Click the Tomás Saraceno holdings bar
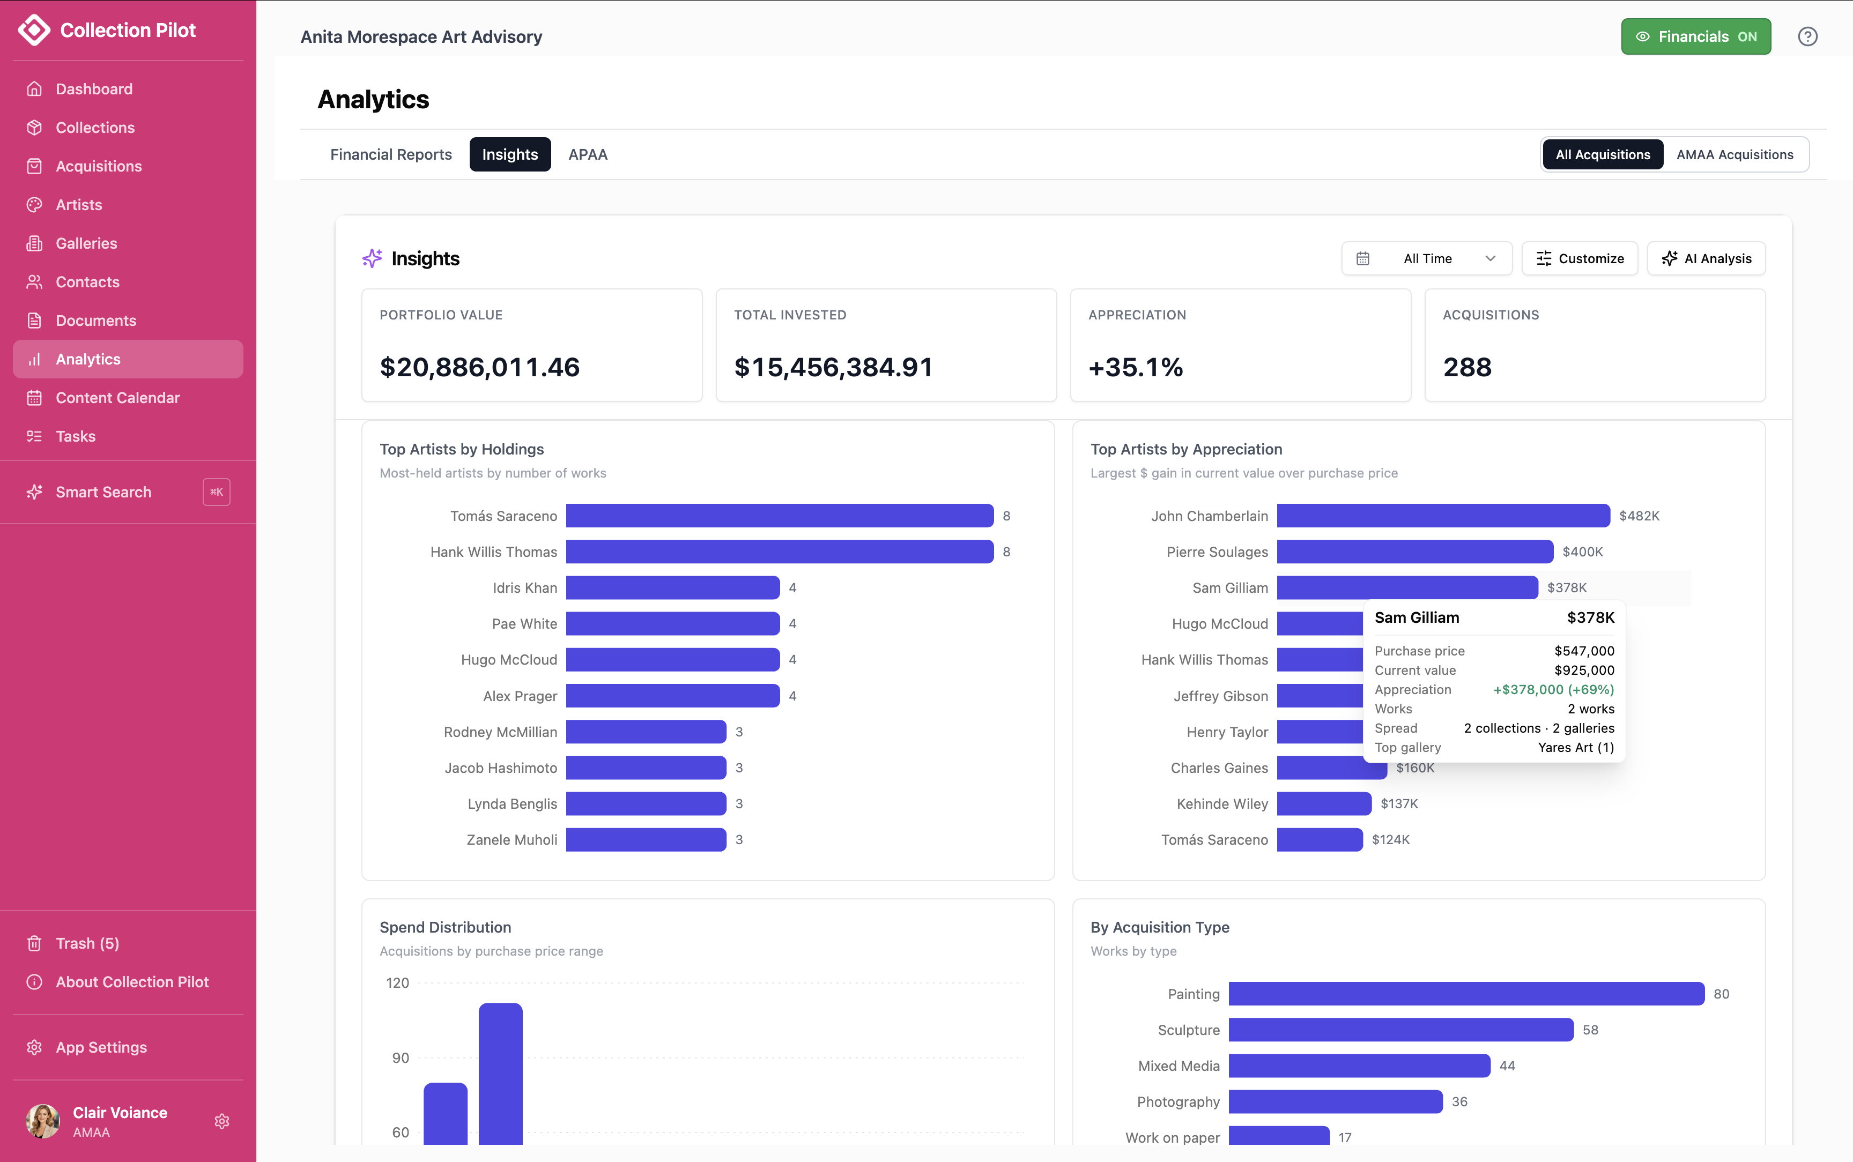The height and width of the screenshot is (1162, 1853). pos(779,516)
